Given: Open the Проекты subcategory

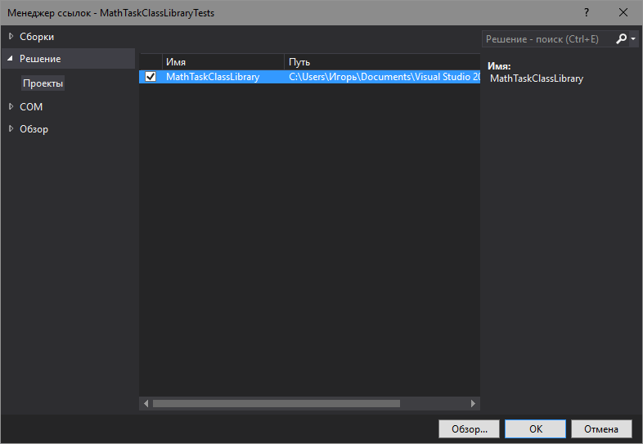Looking at the screenshot, I should (43, 83).
